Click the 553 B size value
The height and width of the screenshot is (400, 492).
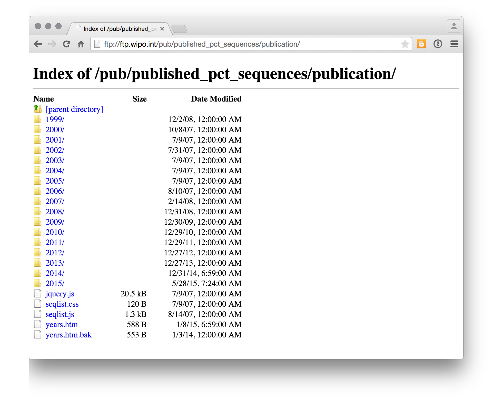click(x=136, y=335)
